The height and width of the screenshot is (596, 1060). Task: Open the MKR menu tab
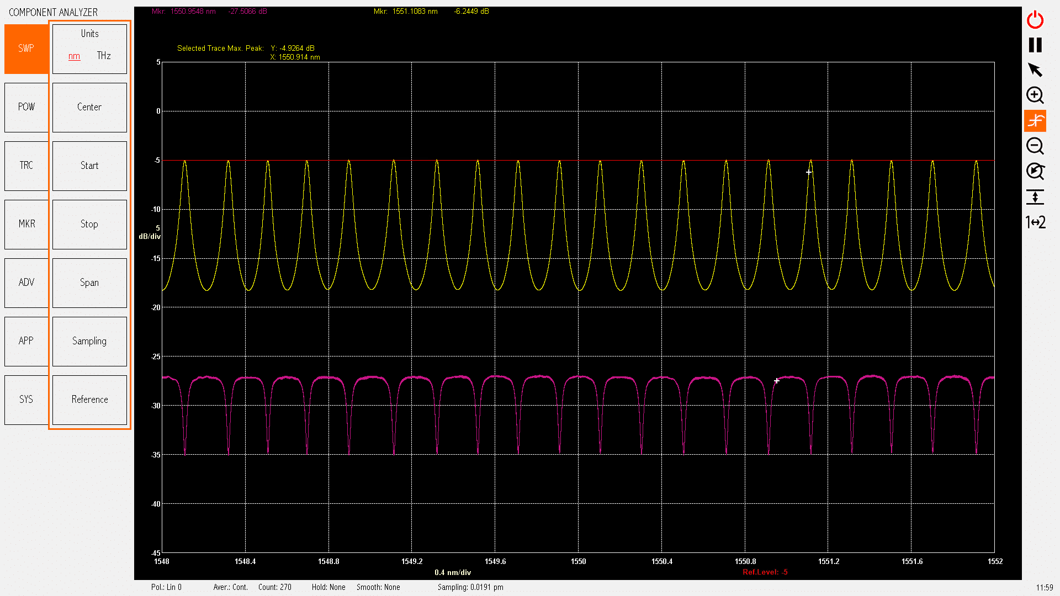pyautogui.click(x=26, y=224)
